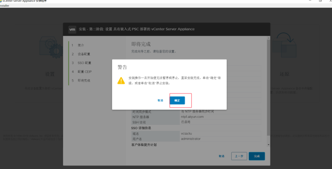The width and height of the screenshot is (332, 169).
Task: Click the yellow warning triangle icon
Action: (x=121, y=81)
